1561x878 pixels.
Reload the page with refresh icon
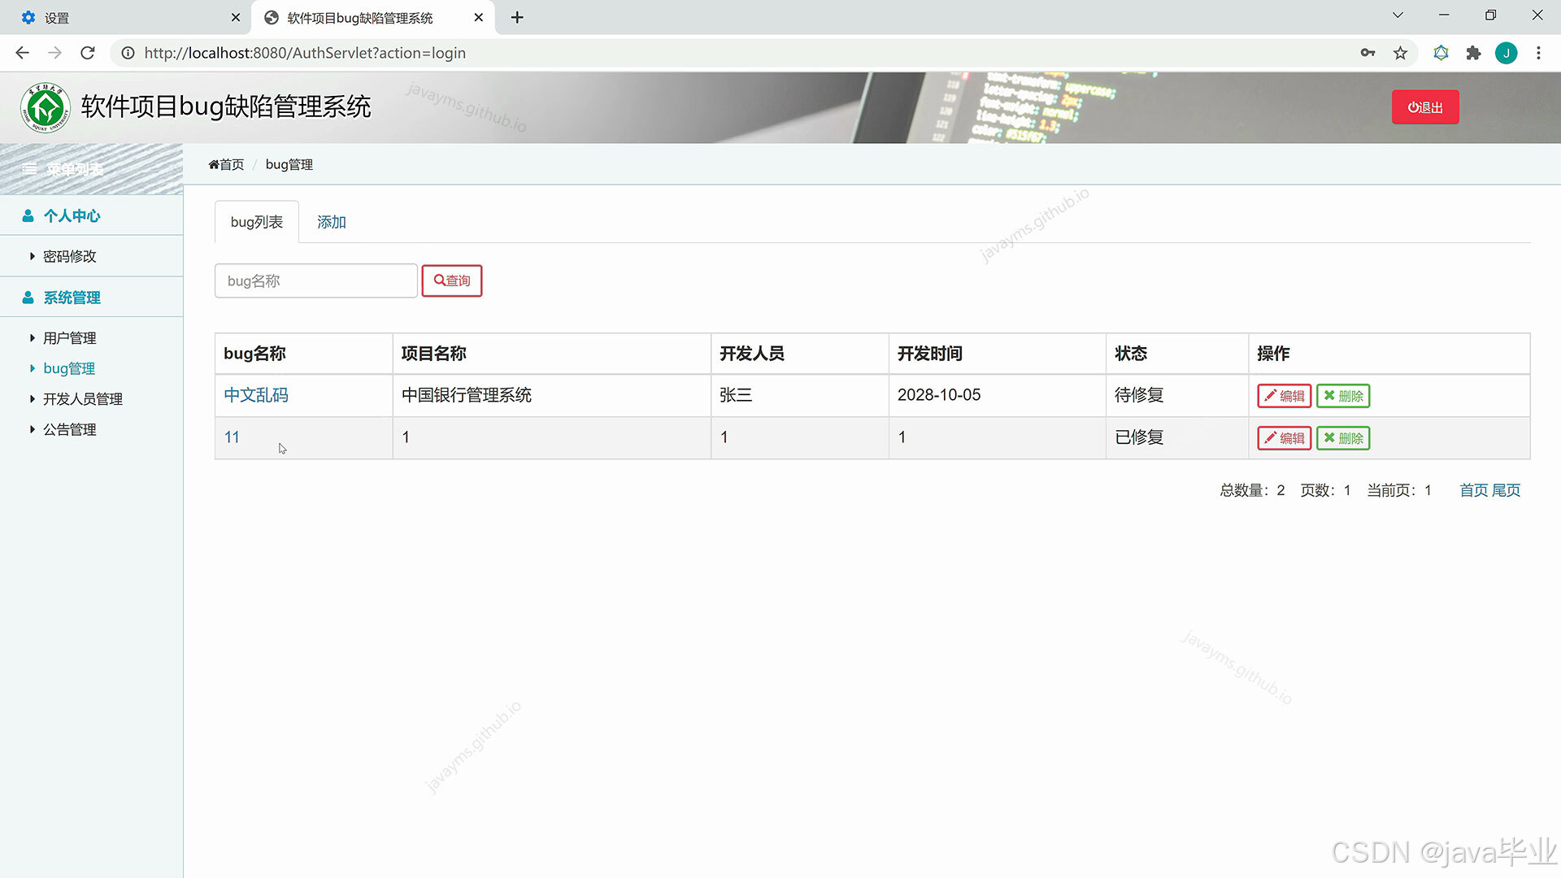(88, 53)
